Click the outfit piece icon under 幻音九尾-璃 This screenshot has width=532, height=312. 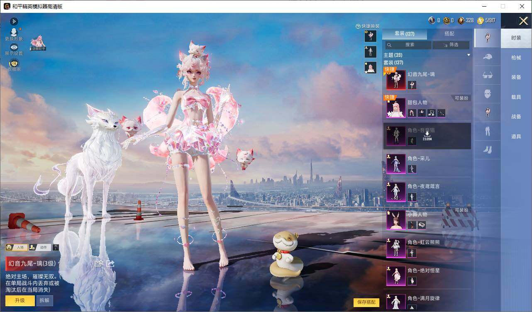[412, 85]
